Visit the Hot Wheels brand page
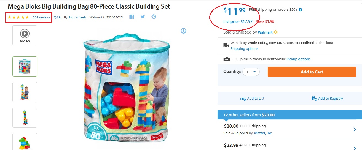 pos(77,17)
